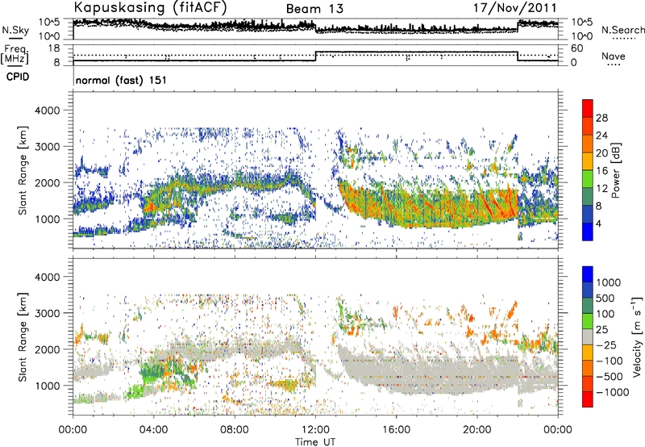
Task: Click the "20:00" time tick label
Action: pos(476,430)
